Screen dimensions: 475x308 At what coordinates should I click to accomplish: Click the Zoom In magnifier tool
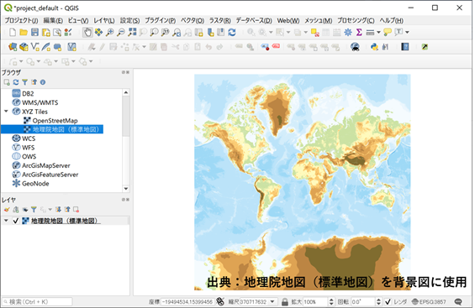point(109,32)
